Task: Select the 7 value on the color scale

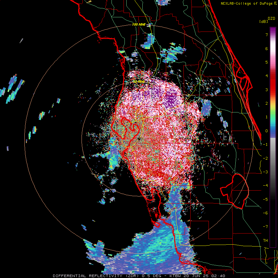Action: click(x=267, y=35)
